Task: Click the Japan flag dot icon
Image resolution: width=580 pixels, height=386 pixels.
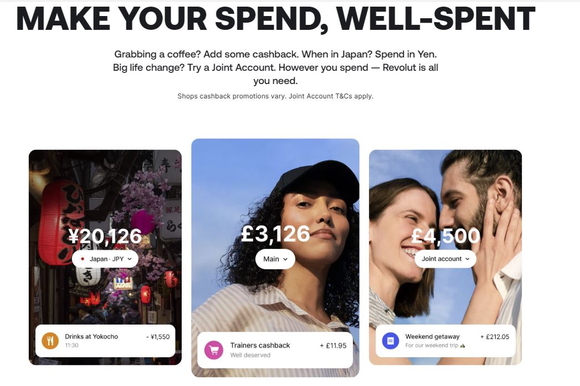Action: coord(83,259)
